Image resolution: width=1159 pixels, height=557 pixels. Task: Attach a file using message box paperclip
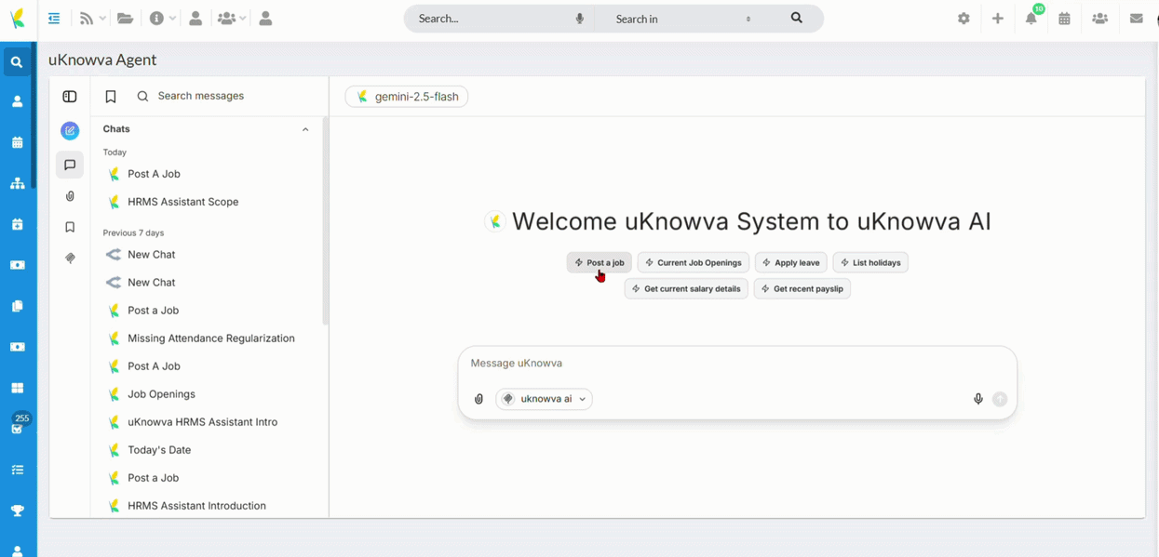click(x=478, y=399)
